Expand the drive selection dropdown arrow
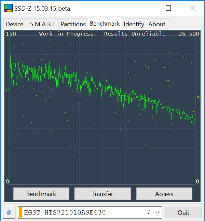 158,212
